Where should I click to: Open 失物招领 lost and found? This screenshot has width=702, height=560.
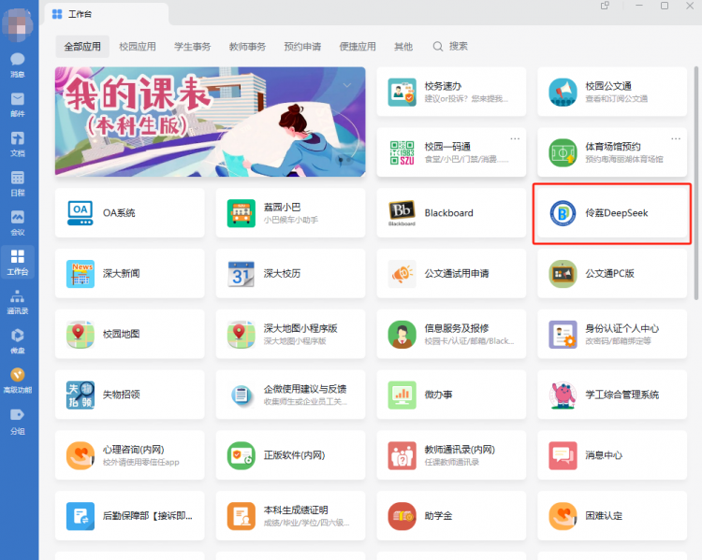130,395
